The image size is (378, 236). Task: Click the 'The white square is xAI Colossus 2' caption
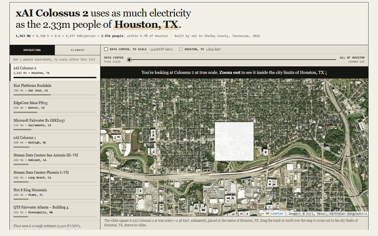pos(231,223)
